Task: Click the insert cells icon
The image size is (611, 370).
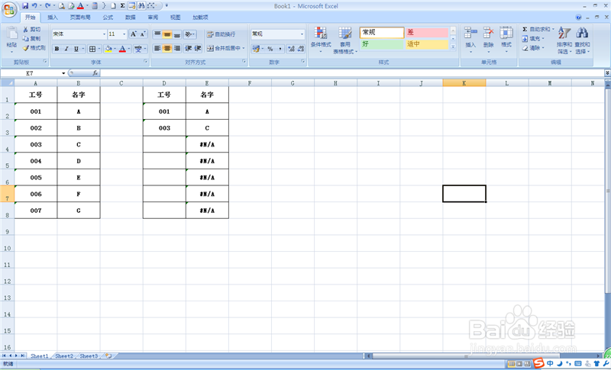Action: click(470, 34)
